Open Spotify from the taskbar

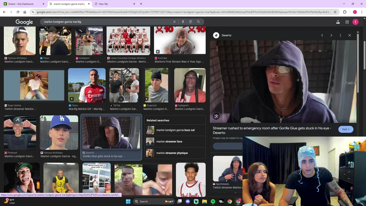[x=213, y=201]
